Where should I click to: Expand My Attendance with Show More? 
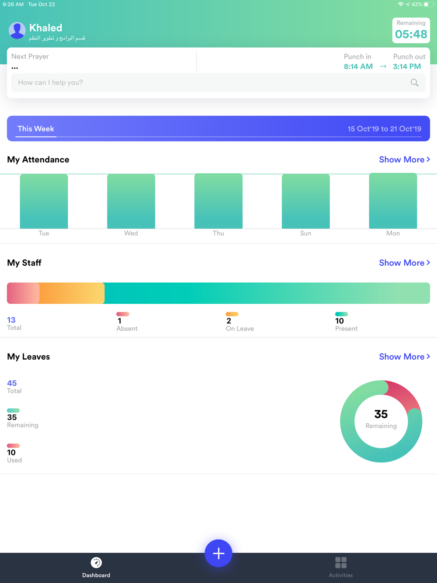pos(404,160)
